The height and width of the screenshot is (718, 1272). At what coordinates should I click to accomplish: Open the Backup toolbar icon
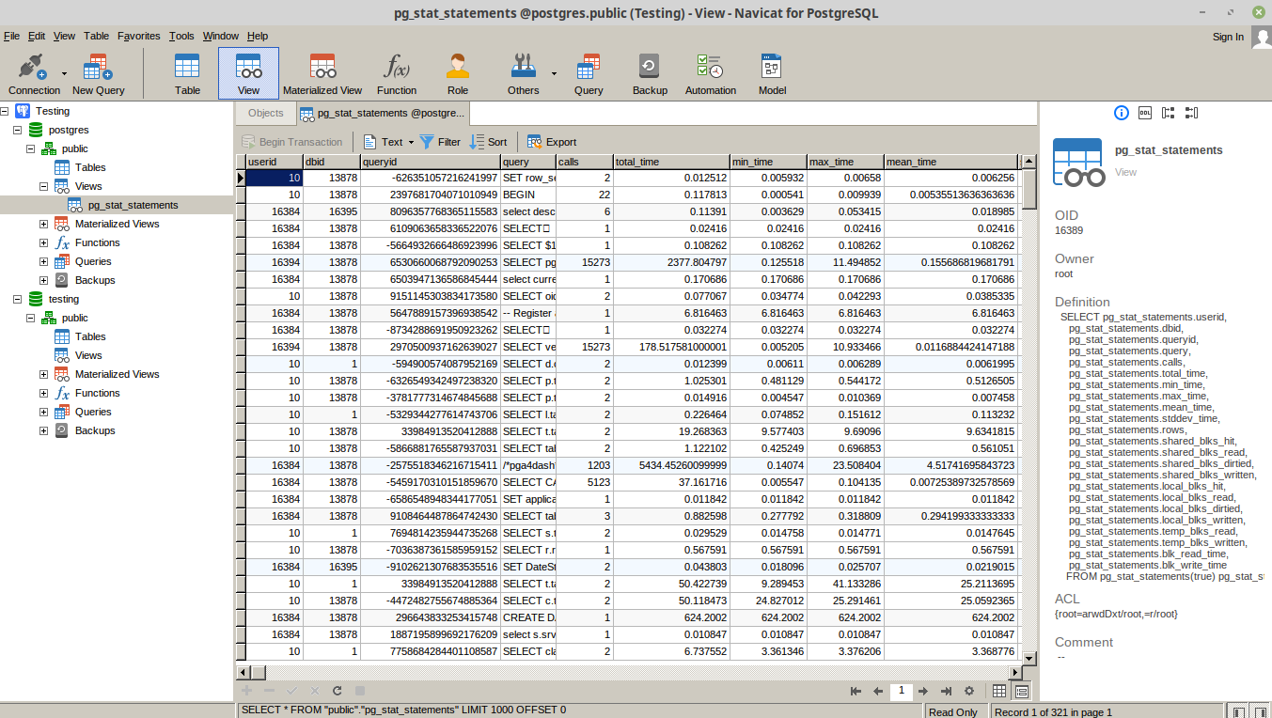(x=650, y=73)
